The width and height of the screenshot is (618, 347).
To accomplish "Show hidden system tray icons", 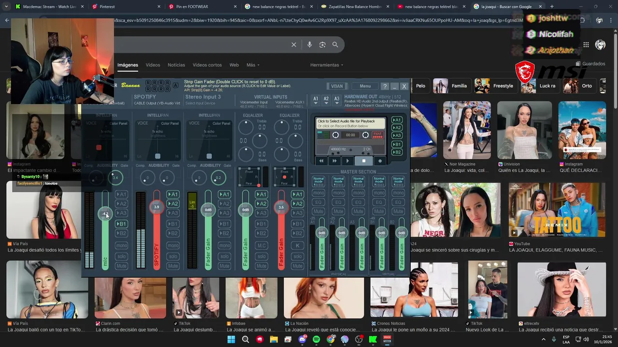I will click(543, 339).
